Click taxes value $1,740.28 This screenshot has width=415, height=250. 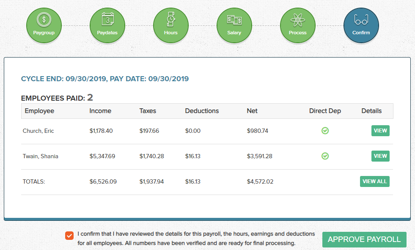pos(151,156)
